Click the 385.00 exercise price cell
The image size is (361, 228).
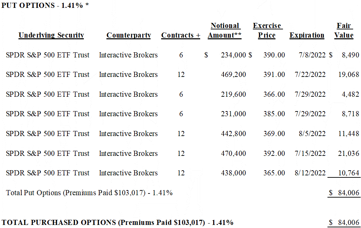point(274,114)
